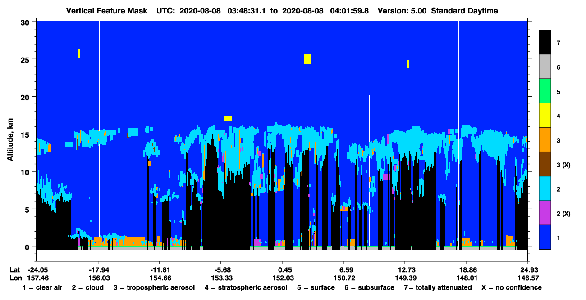Select the green colorbar swatch for class 5
This screenshot has height=300, width=586.
pos(545,91)
